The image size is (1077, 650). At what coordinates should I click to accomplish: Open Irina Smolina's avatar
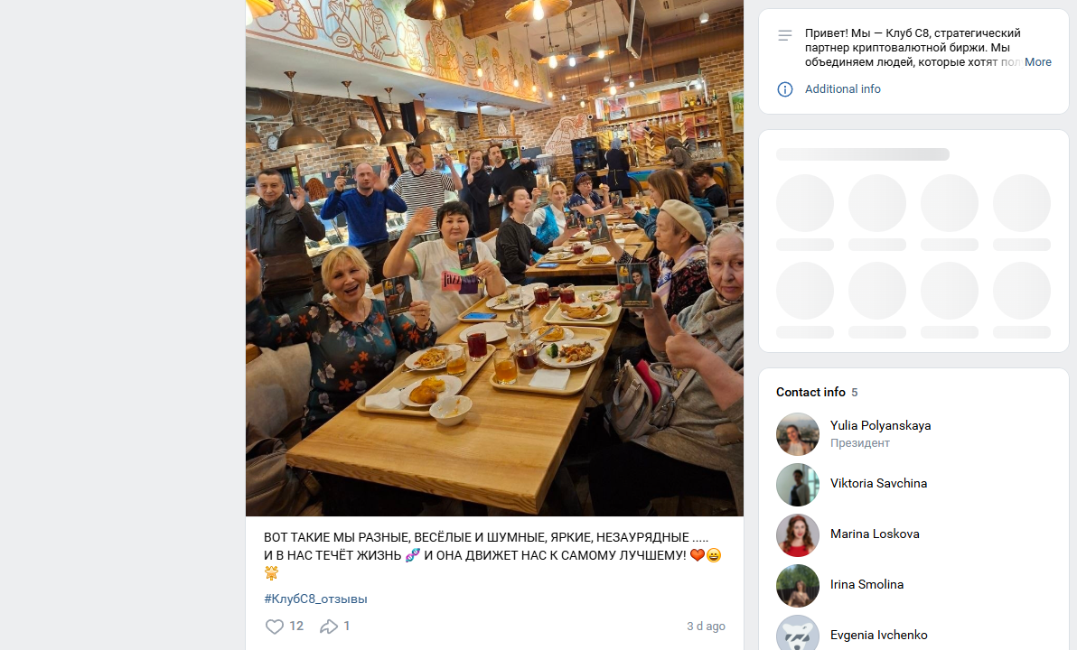pyautogui.click(x=798, y=586)
